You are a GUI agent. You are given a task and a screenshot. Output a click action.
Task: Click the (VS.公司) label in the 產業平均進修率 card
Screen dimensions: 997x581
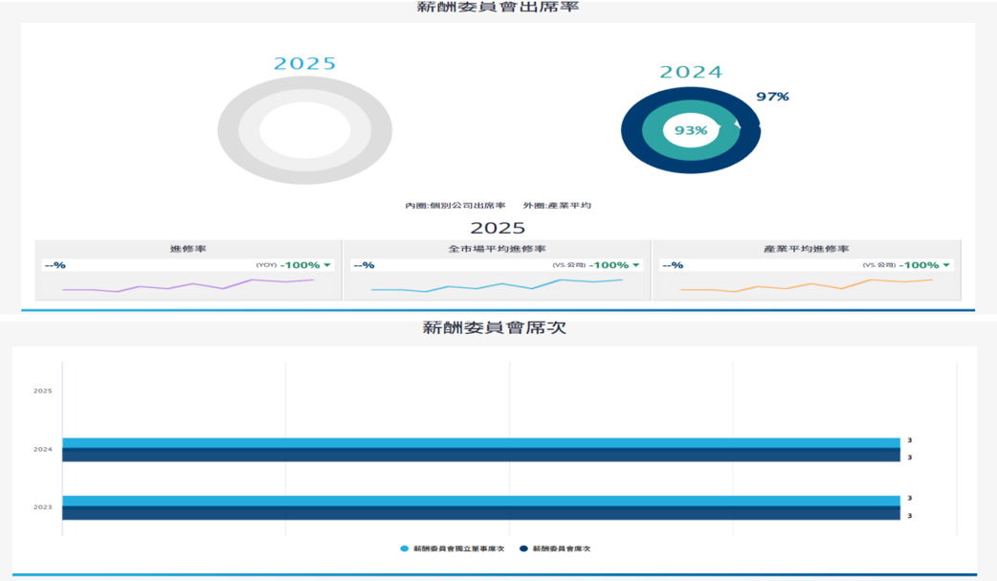pos(878,265)
